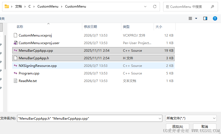Click the MenuBarCppApp.h file icon
The width and height of the screenshot is (221, 134).
[15, 58]
